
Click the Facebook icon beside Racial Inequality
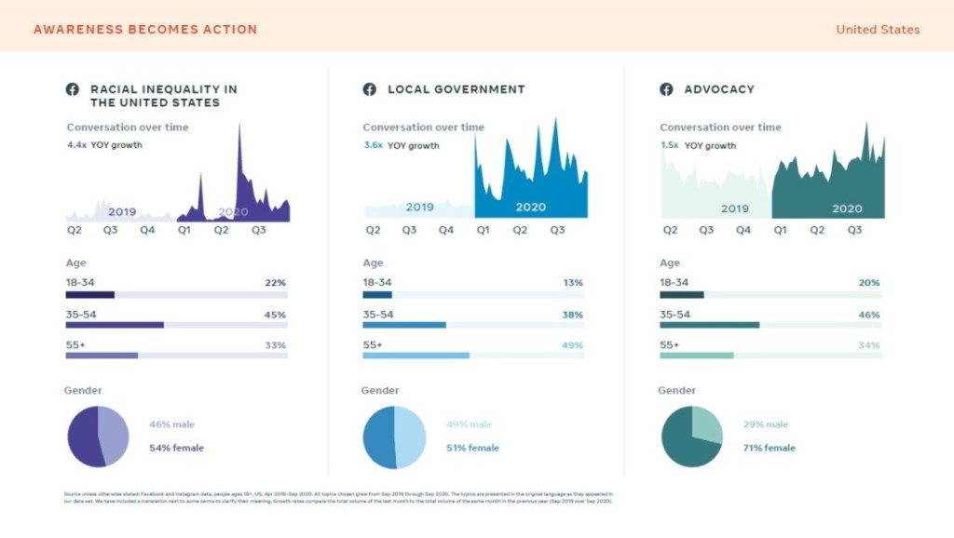tap(73, 89)
